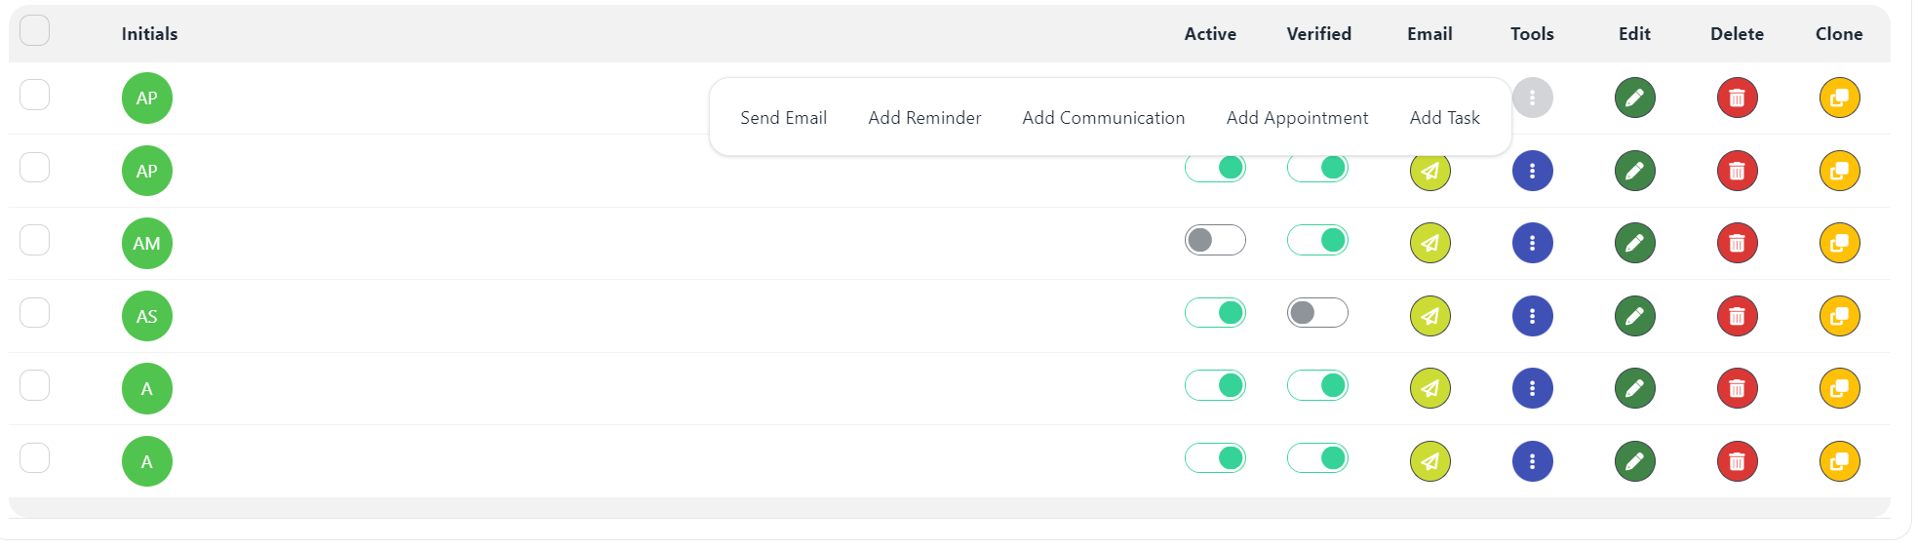Viewport: 1918px width, 550px height.
Task: Select Add Appointment in the tools menu
Action: pyautogui.click(x=1297, y=118)
